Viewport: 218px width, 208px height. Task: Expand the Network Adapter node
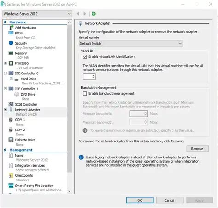[6, 110]
